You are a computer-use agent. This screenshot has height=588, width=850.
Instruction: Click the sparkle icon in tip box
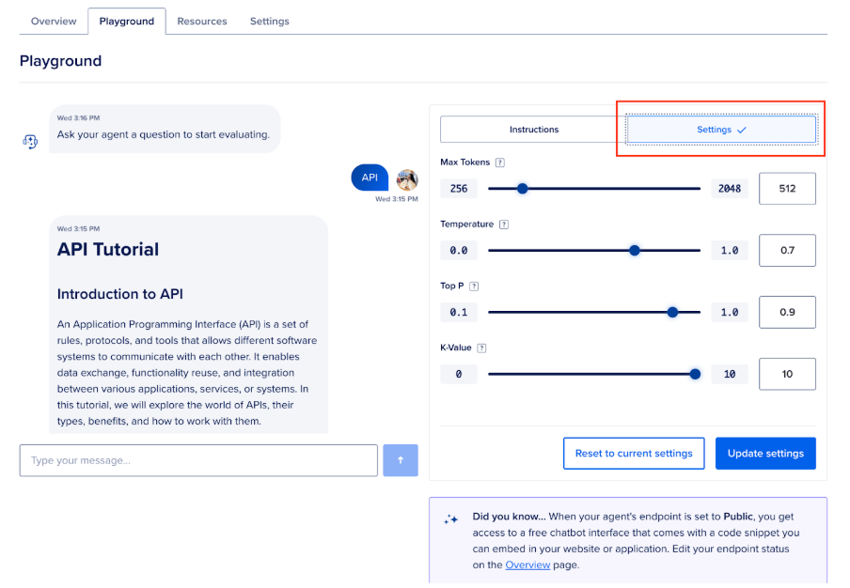click(450, 519)
